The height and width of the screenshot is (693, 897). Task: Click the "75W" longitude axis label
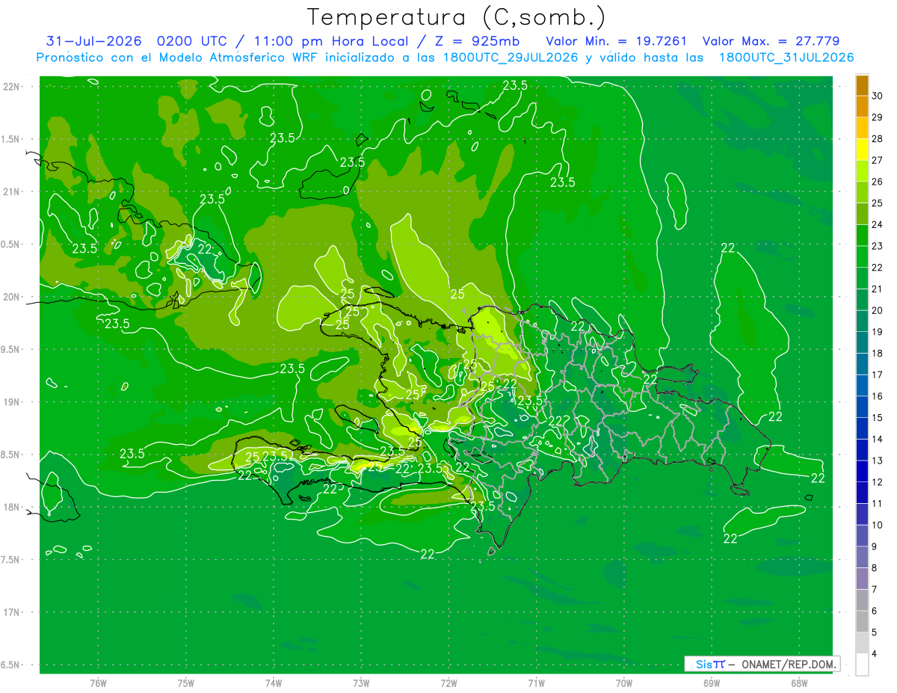pyautogui.click(x=185, y=683)
